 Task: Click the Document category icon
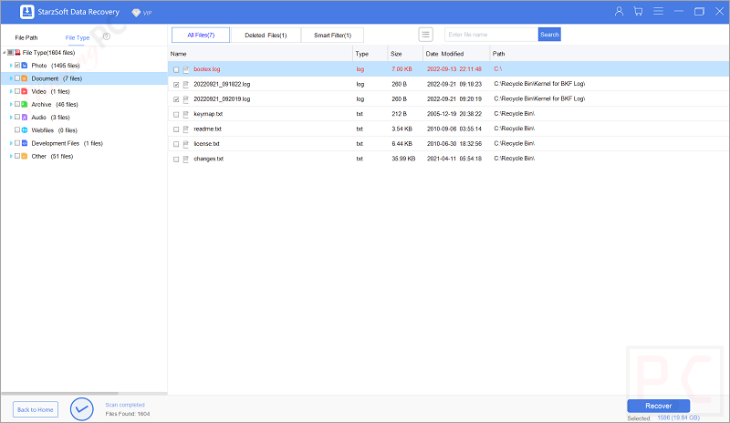[x=25, y=78]
